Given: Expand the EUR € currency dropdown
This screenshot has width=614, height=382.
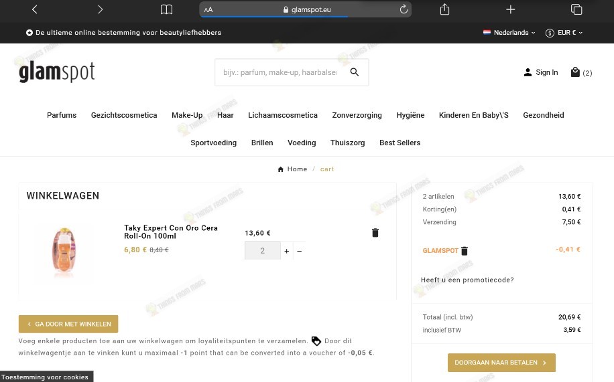Looking at the screenshot, I should click(564, 33).
